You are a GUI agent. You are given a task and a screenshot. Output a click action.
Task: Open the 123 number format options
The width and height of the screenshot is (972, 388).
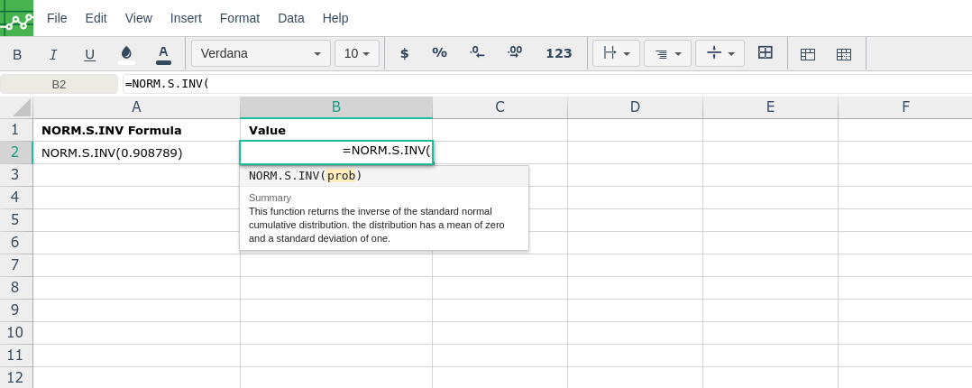559,53
